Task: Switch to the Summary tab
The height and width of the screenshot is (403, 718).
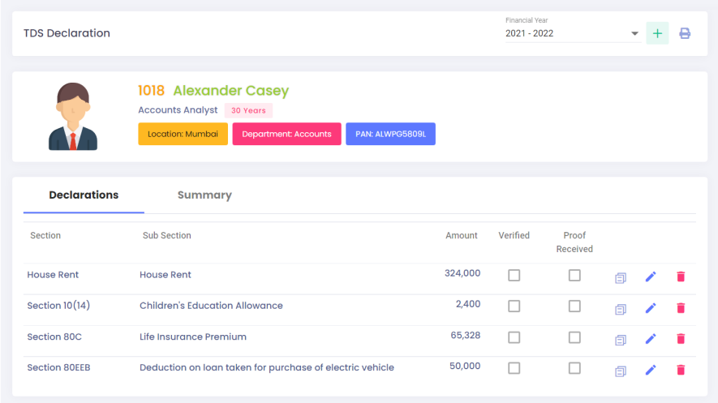Action: point(204,195)
